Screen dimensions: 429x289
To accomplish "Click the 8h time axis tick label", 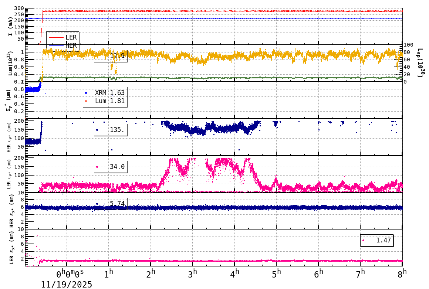I will (402, 274).
